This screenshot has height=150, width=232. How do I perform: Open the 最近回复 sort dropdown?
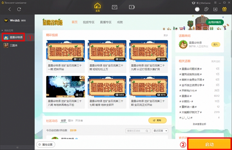pyautogui.click(x=160, y=131)
